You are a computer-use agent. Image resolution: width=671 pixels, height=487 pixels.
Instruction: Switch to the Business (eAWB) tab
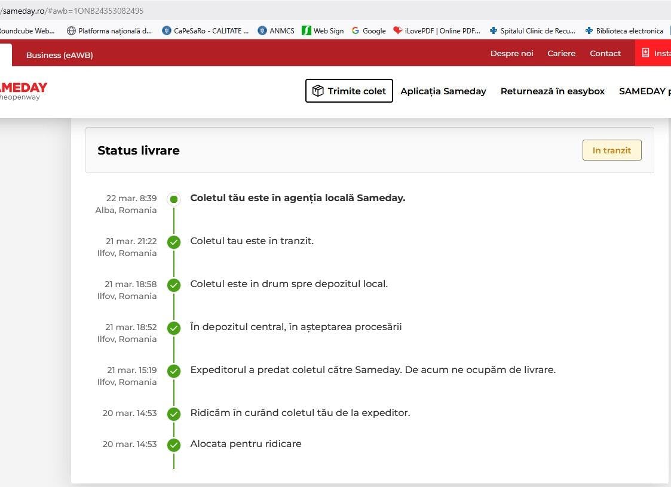coord(60,55)
